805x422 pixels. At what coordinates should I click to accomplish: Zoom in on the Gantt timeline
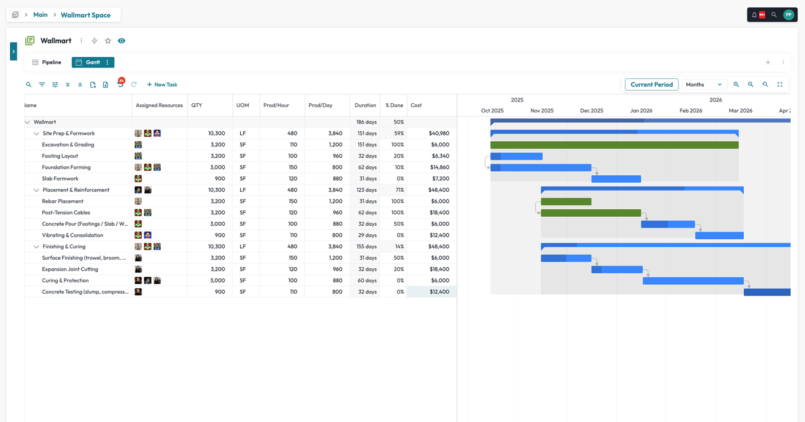(736, 85)
